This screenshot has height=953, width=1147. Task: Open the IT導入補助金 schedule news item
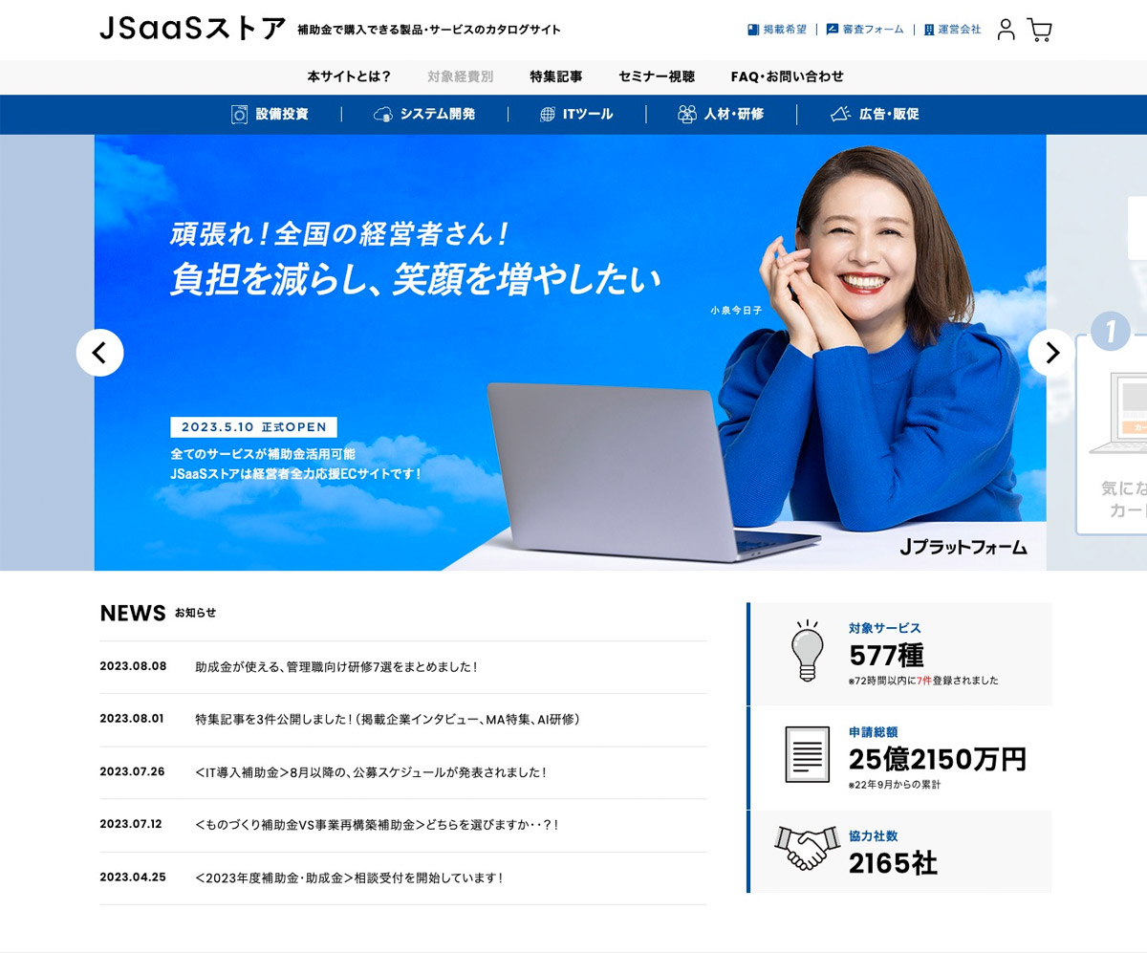tap(371, 772)
